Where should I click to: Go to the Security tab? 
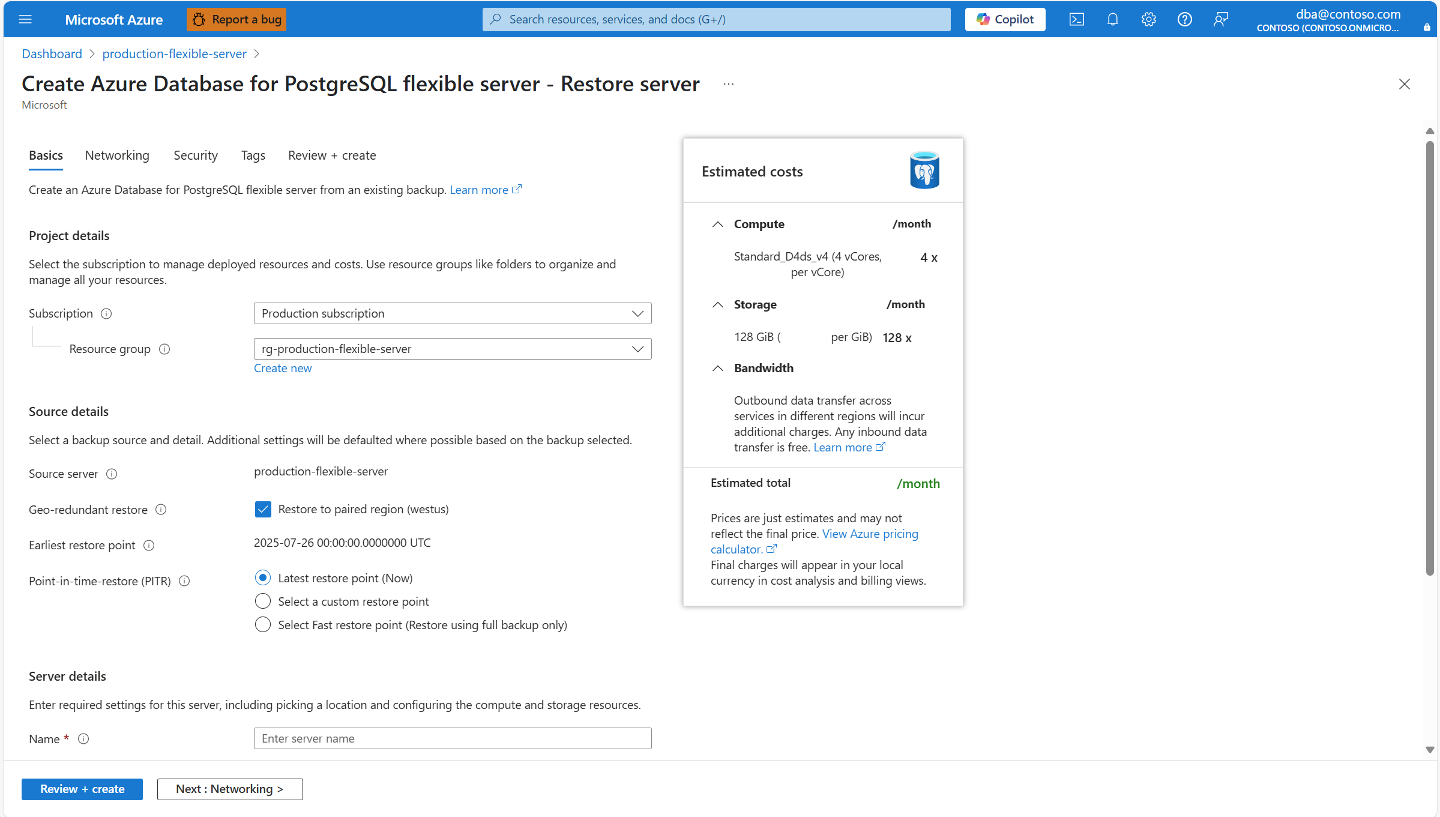point(196,155)
